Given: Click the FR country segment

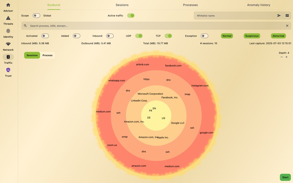Looking at the screenshot, I should (x=151, y=111).
